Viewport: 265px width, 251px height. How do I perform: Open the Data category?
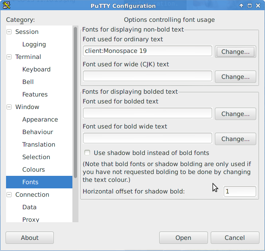(x=29, y=207)
